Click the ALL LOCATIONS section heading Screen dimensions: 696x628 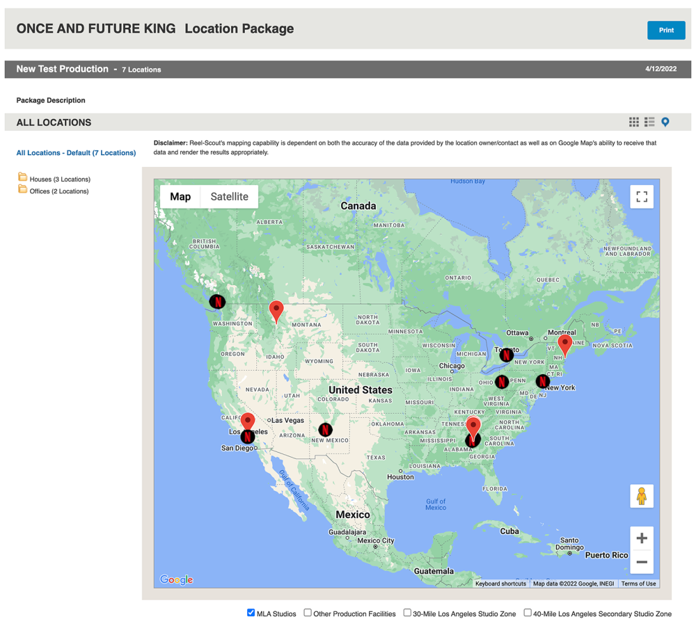point(54,122)
